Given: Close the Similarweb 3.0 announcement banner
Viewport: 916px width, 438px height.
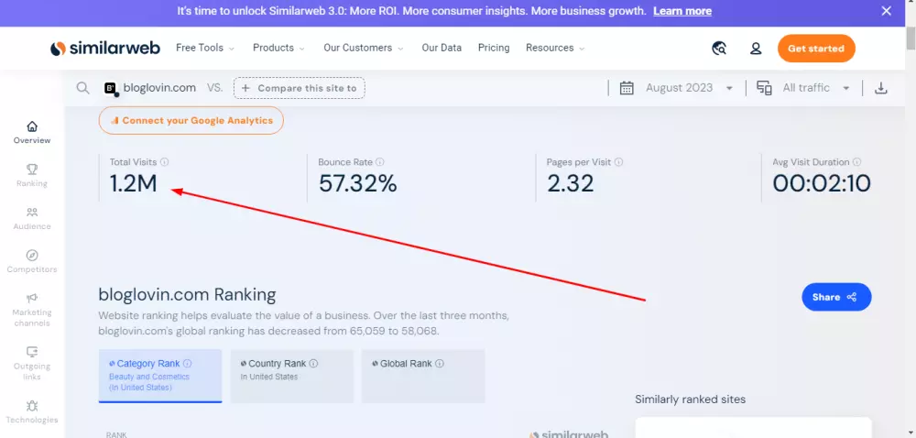Looking at the screenshot, I should [886, 11].
